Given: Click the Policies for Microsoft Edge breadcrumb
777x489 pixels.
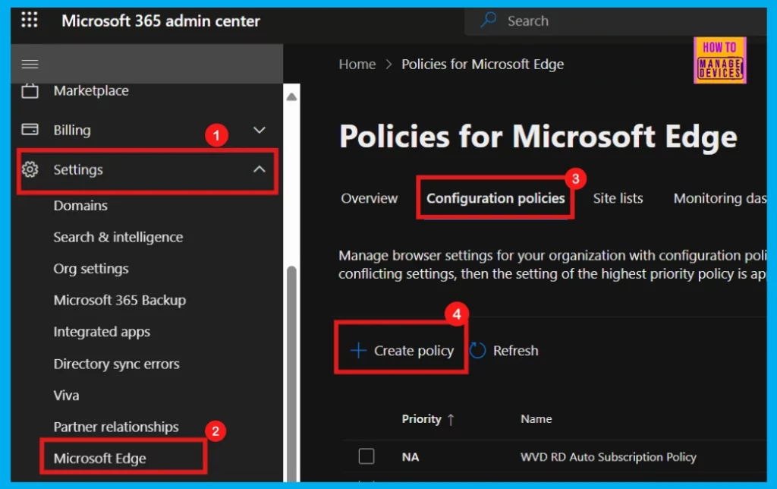Looking at the screenshot, I should 483,64.
